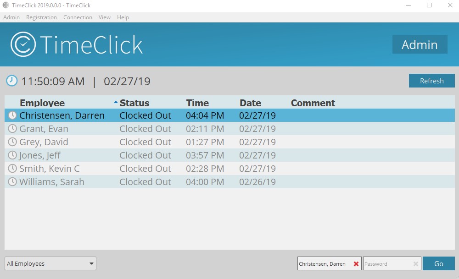Select the Williams, Sarah row
This screenshot has height=279, width=459.
[230, 182]
